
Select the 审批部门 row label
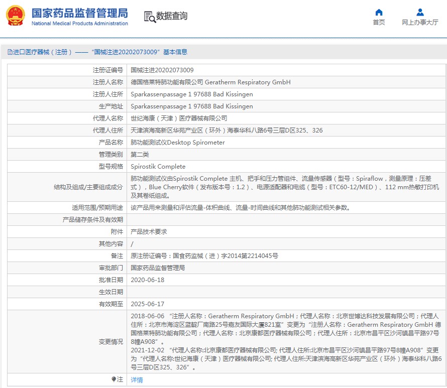111,268
